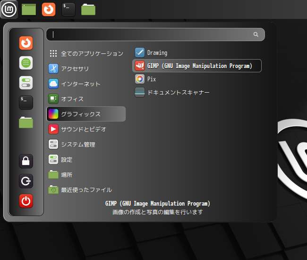The width and height of the screenshot is (307, 260).
Task: Click the grid icon for all applications
Action: (x=53, y=53)
